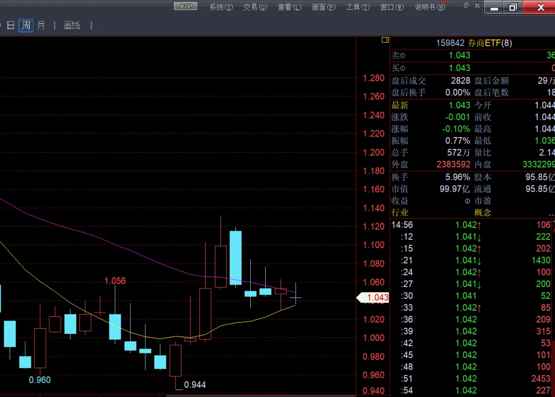555x397 pixels.
Task: Select the weekly 周 period button
Action: [26, 26]
